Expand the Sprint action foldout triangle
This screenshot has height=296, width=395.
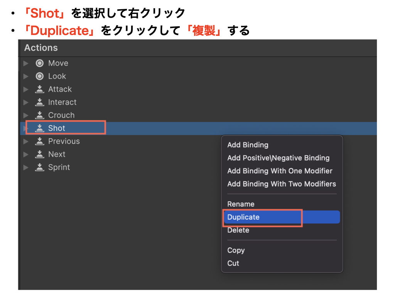(x=26, y=167)
